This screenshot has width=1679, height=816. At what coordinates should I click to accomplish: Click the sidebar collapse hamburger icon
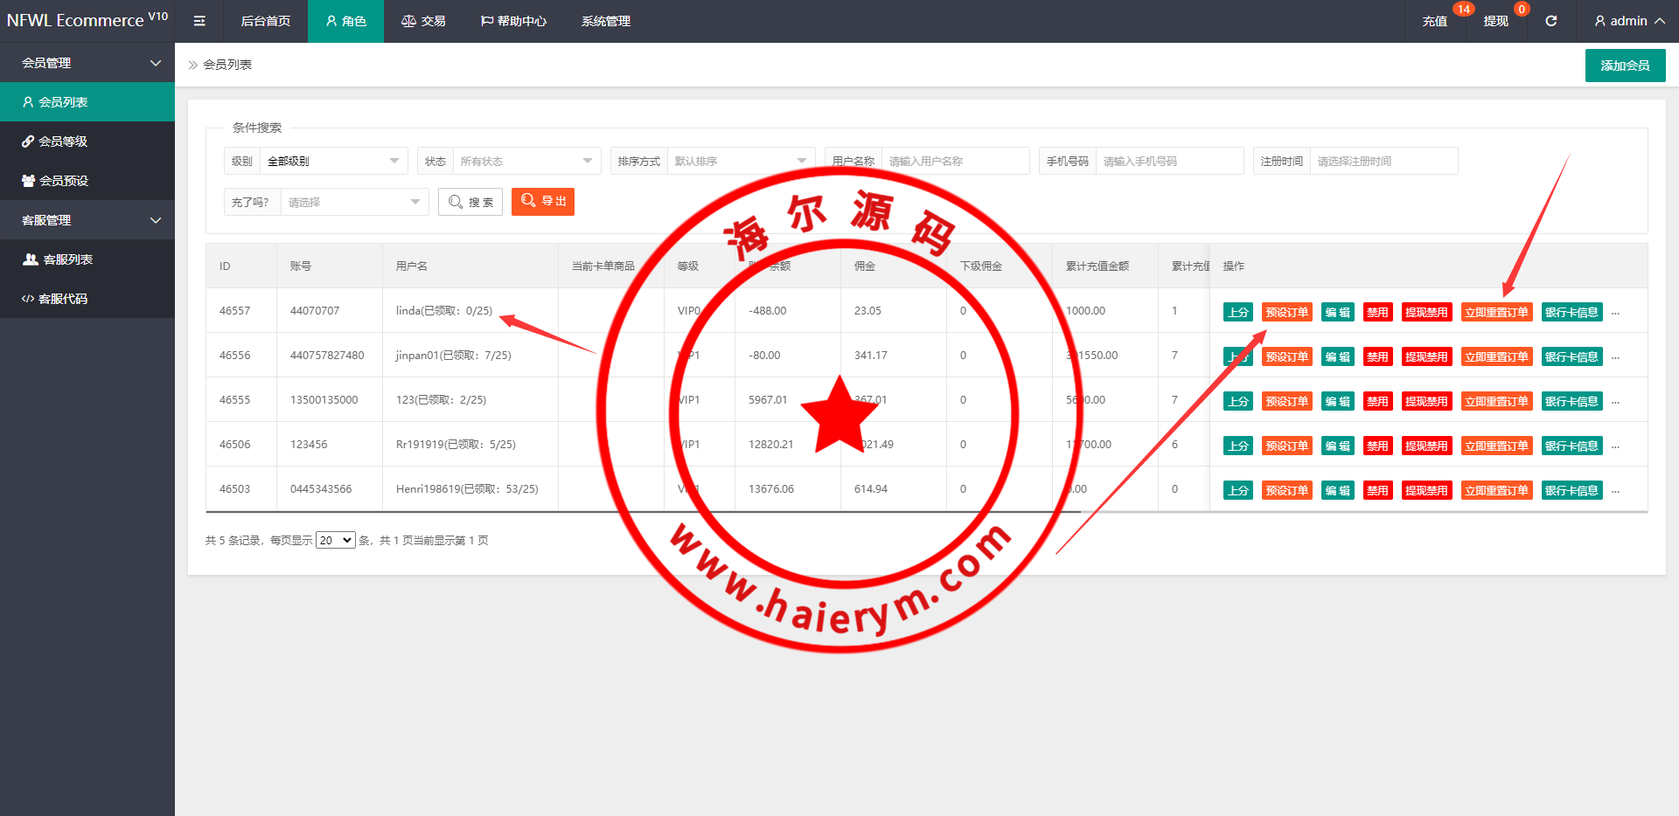(x=199, y=21)
